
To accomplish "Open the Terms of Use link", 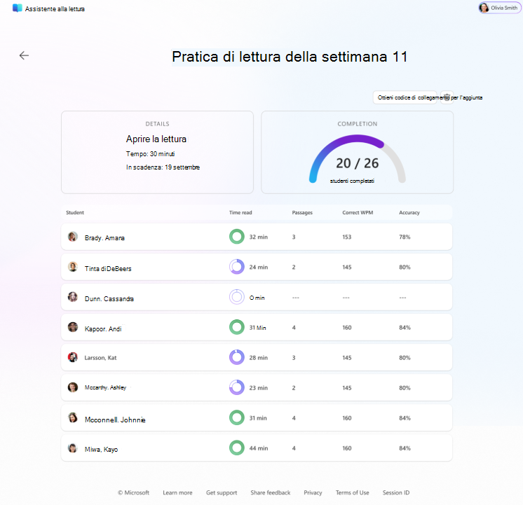I will [352, 492].
